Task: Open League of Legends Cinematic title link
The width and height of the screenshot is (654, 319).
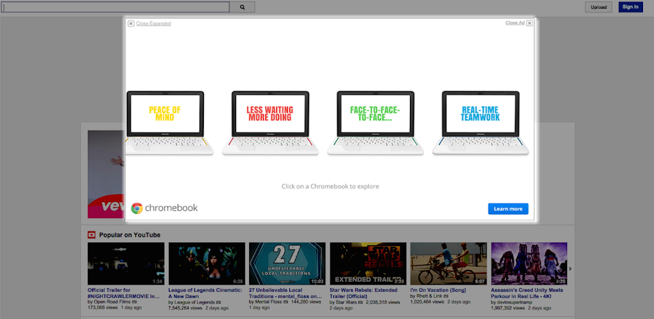Action: click(x=205, y=293)
